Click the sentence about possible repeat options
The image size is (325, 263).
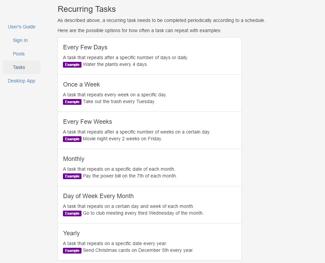139,30
